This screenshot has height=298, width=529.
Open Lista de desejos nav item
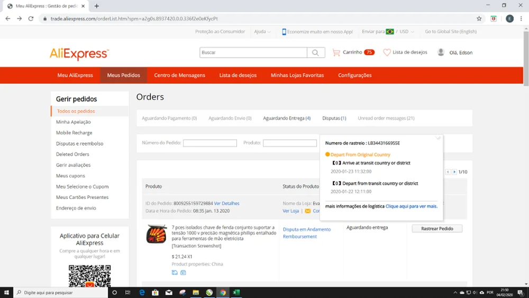(x=238, y=75)
